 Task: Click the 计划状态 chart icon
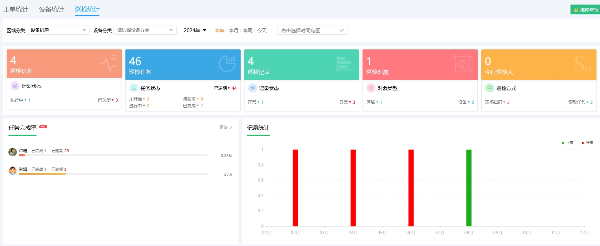[x=15, y=86]
